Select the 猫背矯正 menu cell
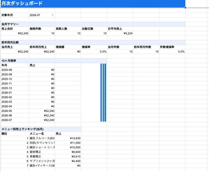This screenshot has height=172, width=209. [x=42, y=152]
